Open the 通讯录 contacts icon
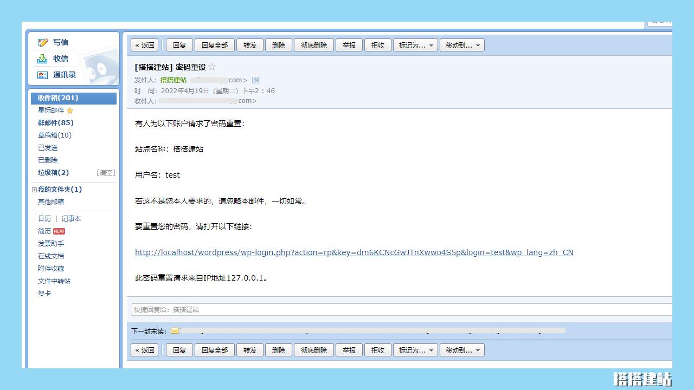694x390 pixels. [x=42, y=75]
